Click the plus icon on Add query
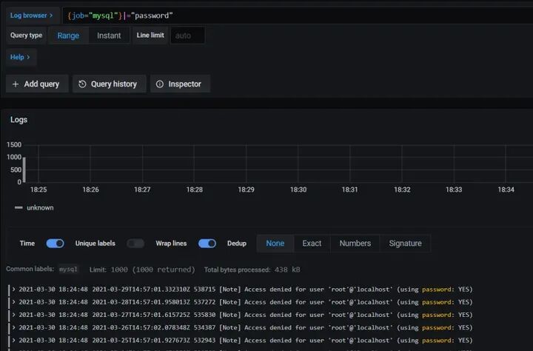 click(x=16, y=84)
